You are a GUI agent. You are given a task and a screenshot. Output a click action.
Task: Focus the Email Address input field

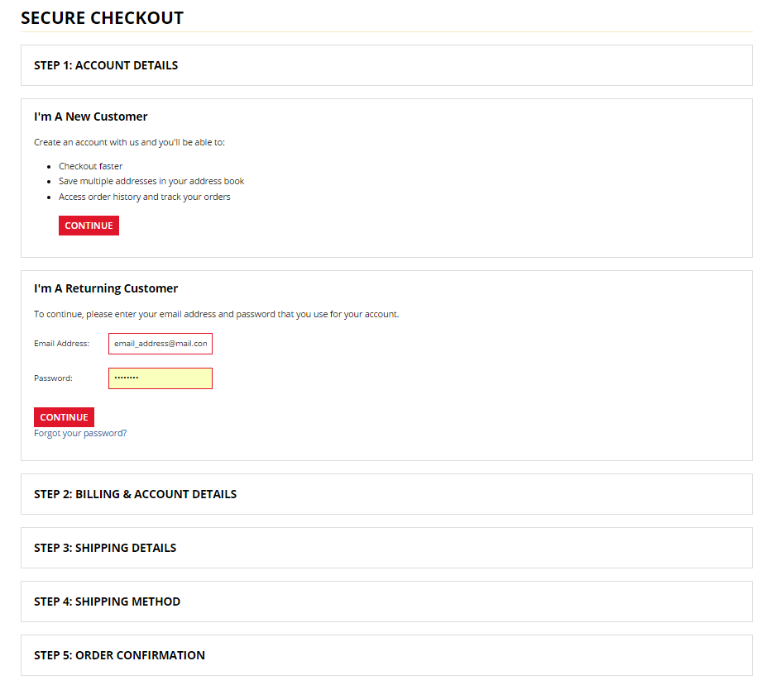coord(160,344)
